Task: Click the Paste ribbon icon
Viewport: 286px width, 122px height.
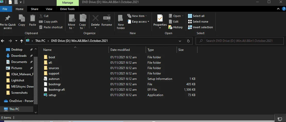Action: pos(32,18)
